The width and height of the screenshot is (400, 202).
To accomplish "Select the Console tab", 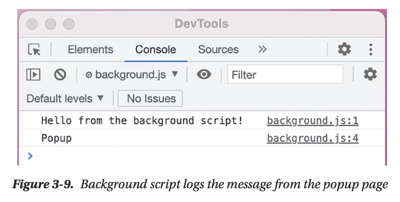I will [x=155, y=49].
